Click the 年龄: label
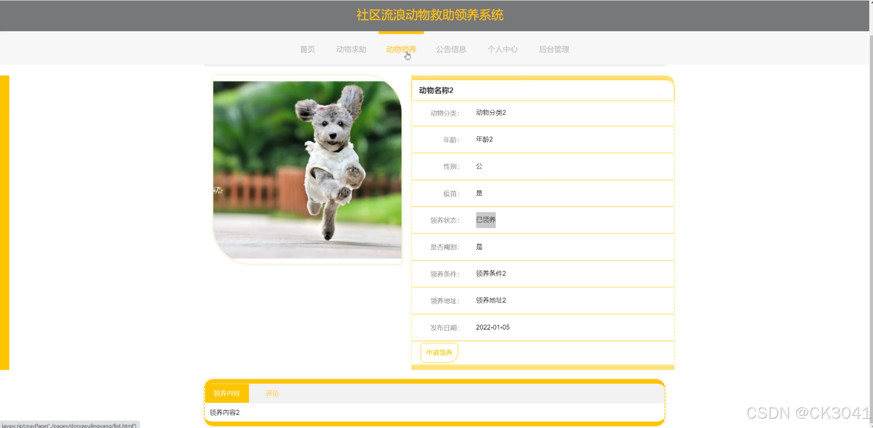Image resolution: width=873 pixels, height=428 pixels. click(x=451, y=140)
